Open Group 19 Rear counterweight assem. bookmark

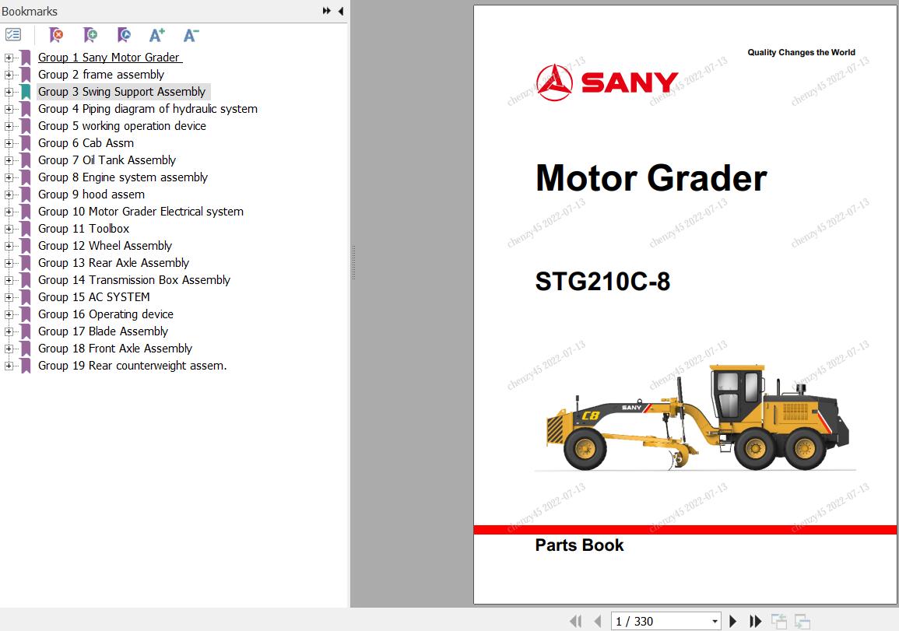pos(132,366)
